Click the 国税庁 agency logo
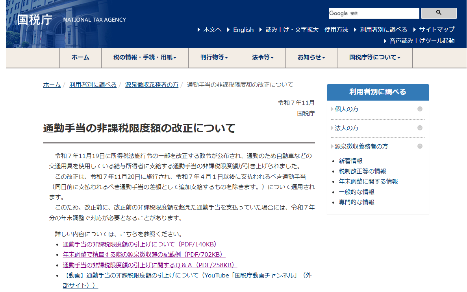The width and height of the screenshot is (467, 292). (x=33, y=18)
